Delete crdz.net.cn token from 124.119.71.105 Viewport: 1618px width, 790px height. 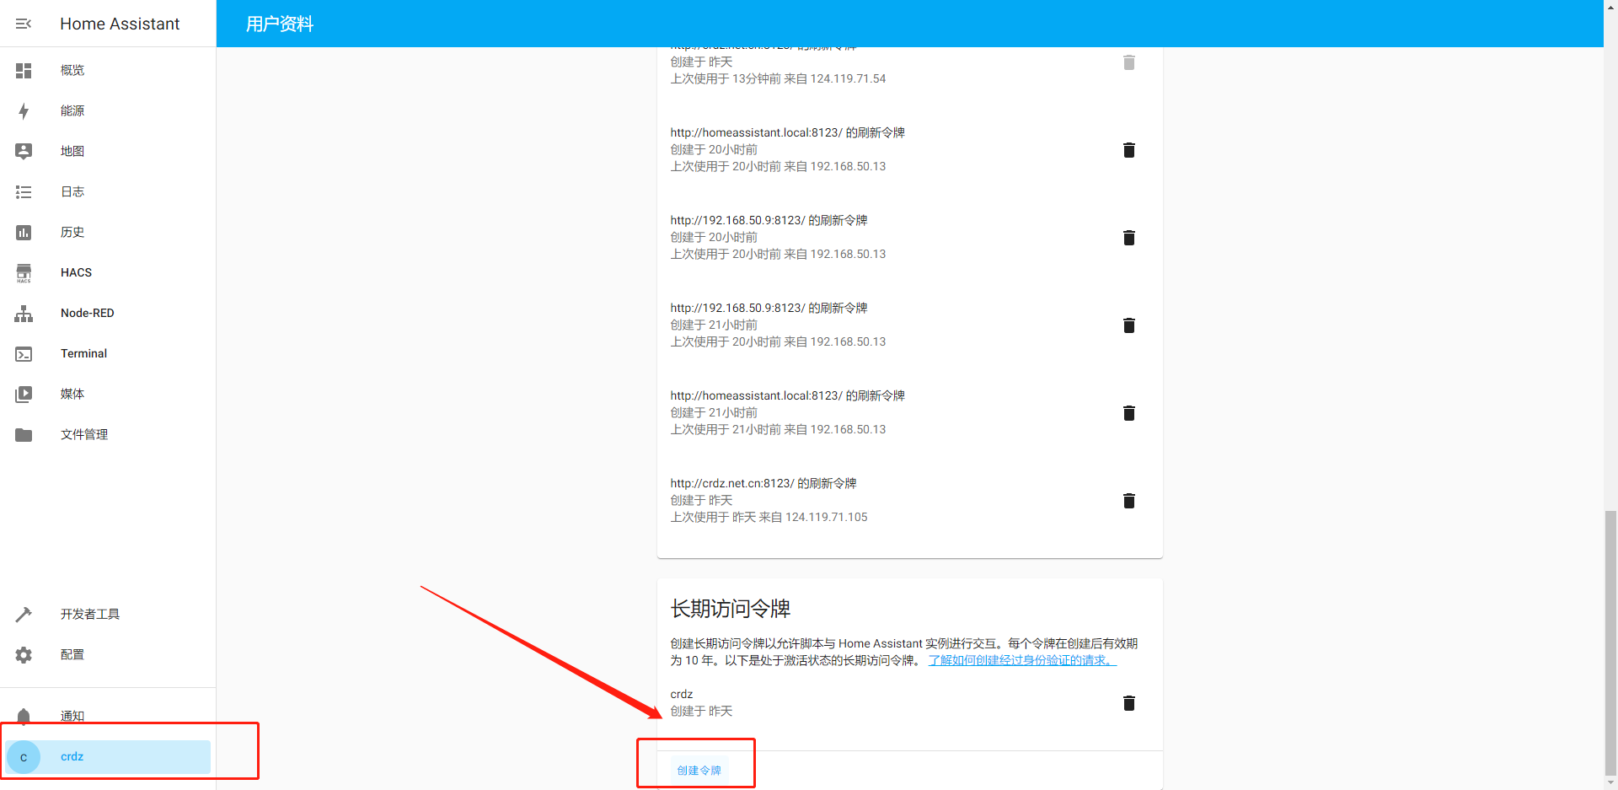click(x=1129, y=501)
